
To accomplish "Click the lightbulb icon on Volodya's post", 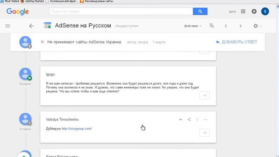I will [x=197, y=119].
